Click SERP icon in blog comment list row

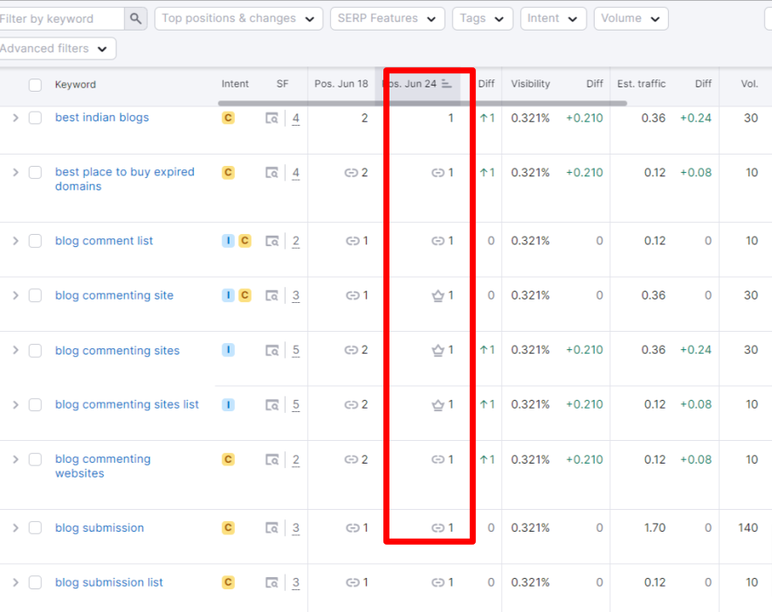272,242
